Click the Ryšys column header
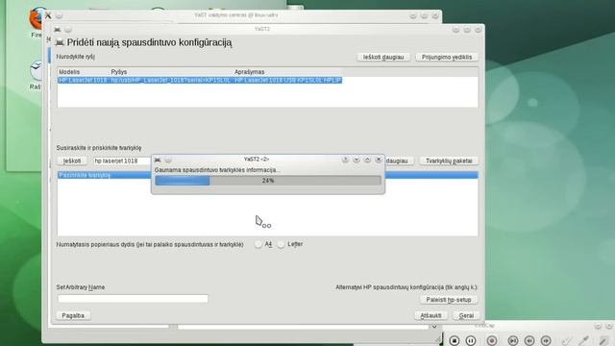 tap(119, 72)
